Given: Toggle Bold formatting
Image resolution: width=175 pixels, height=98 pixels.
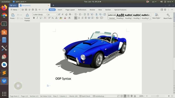Looking at the screenshot, I should (34, 18).
